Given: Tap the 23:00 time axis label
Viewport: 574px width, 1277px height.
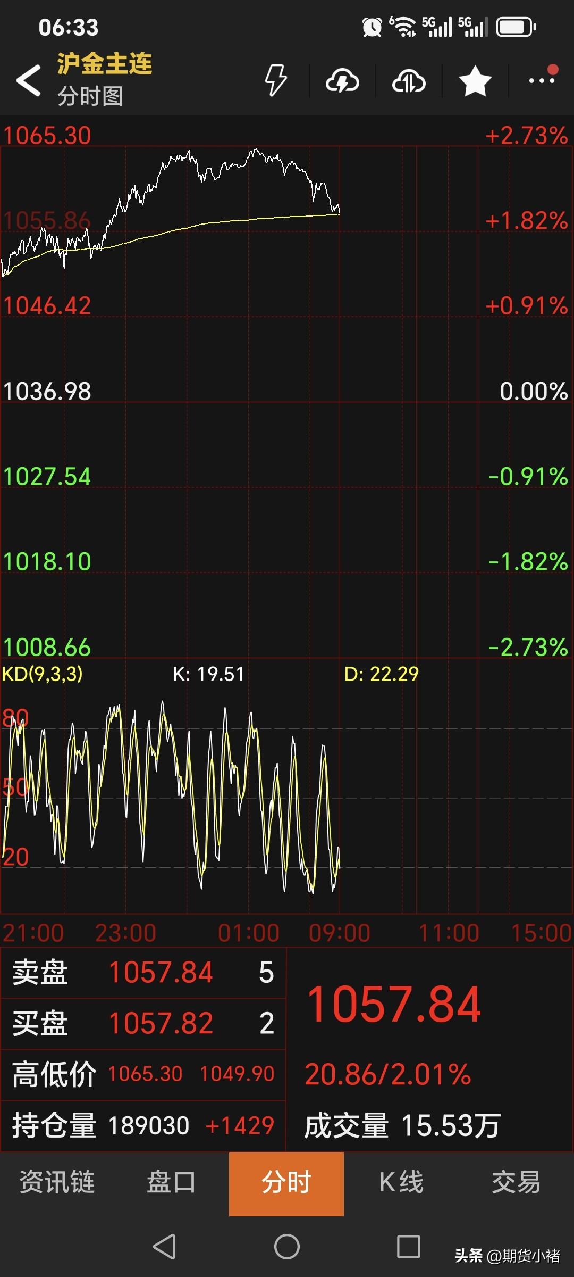Looking at the screenshot, I should click(125, 933).
